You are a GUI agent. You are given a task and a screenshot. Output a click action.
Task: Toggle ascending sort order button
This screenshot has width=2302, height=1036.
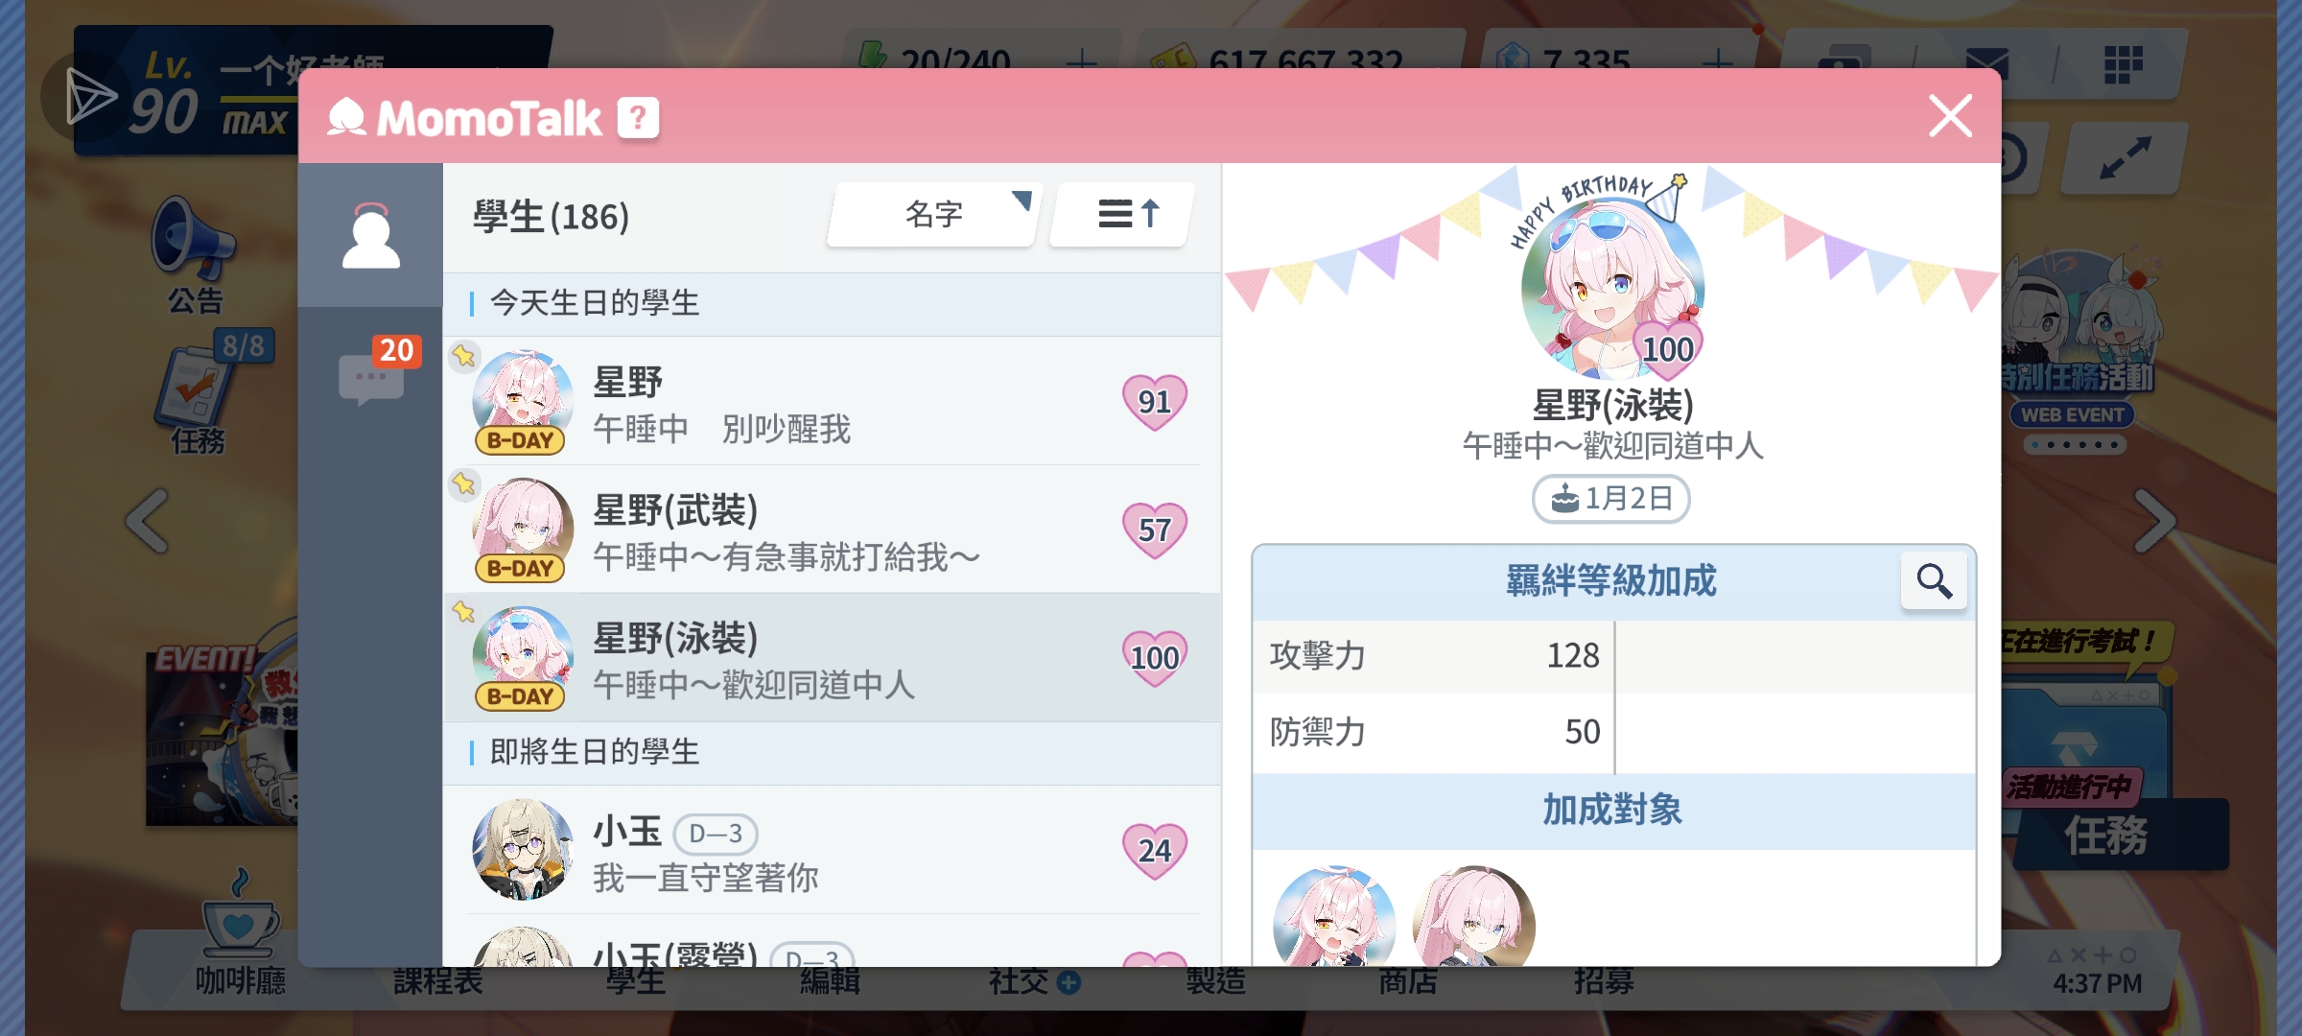click(x=1123, y=214)
